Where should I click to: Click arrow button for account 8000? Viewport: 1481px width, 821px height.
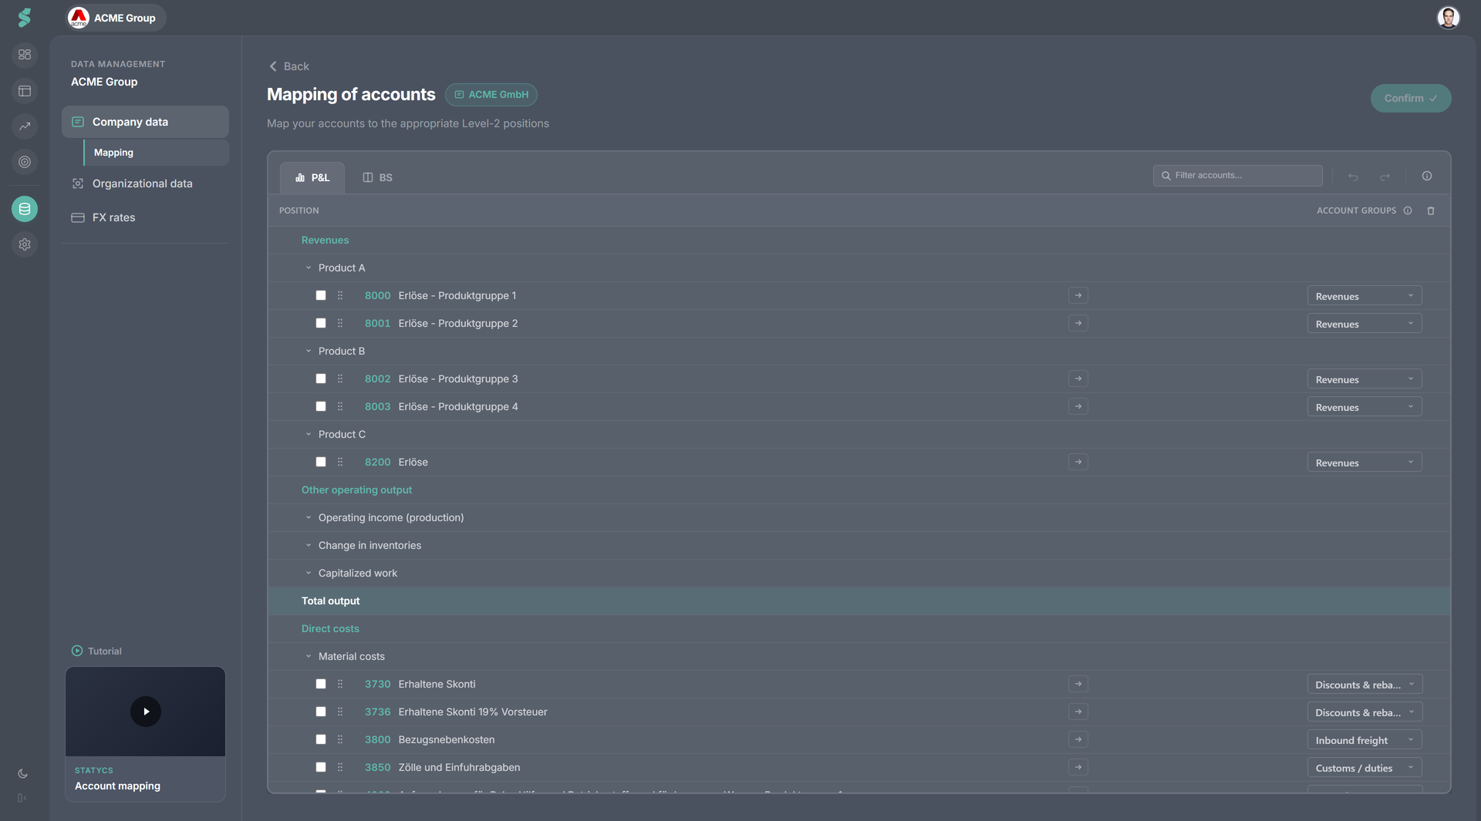click(x=1078, y=295)
